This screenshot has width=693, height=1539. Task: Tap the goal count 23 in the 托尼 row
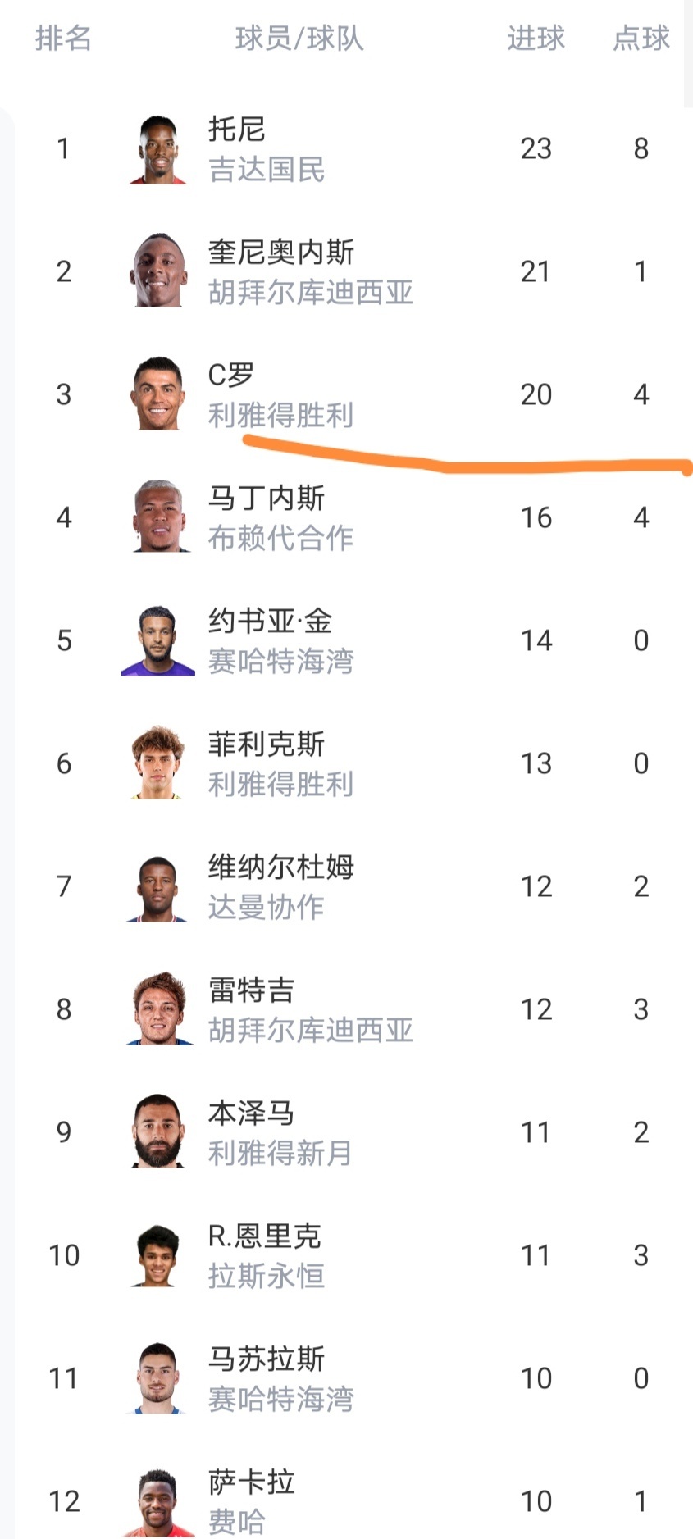[536, 148]
